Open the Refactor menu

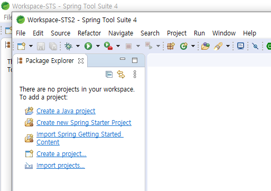pyautogui.click(x=89, y=33)
